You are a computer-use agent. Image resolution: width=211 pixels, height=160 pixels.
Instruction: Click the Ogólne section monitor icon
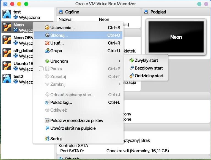click(61, 12)
